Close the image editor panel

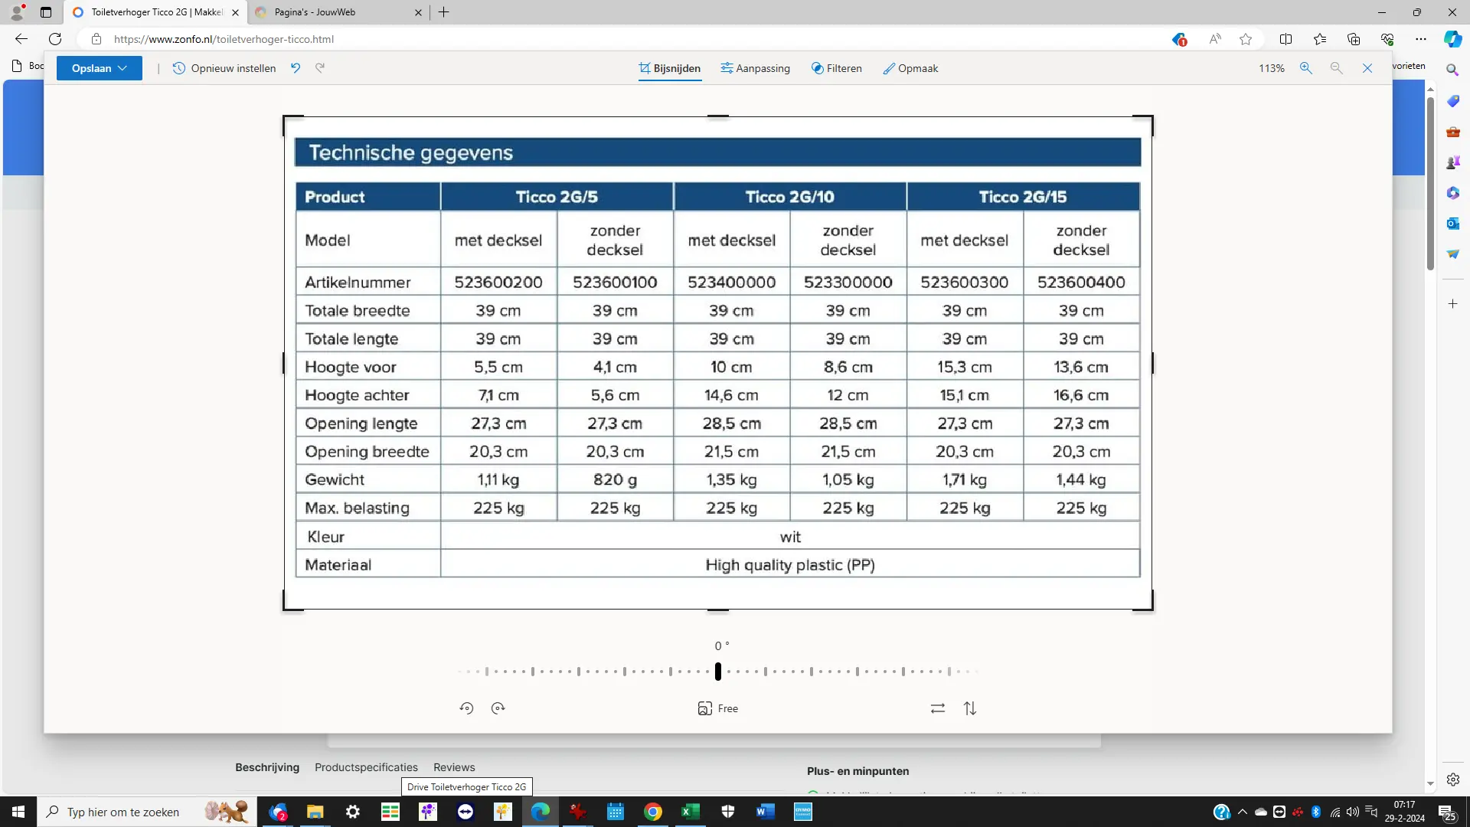pos(1367,68)
